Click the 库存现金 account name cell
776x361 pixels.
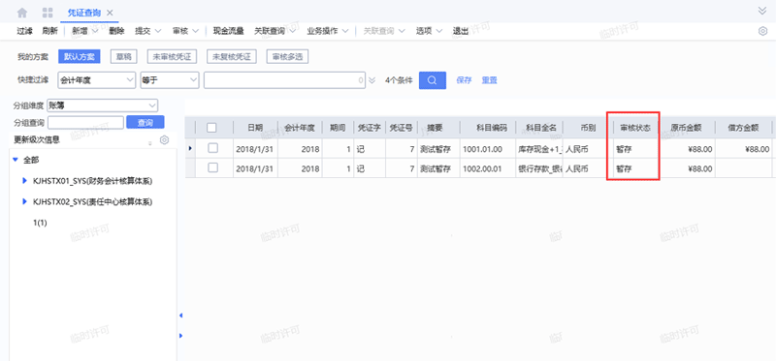point(539,148)
